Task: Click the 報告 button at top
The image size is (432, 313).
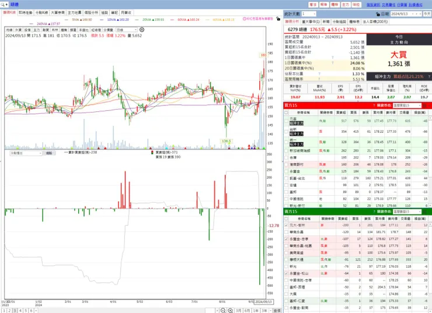Action: [x=324, y=5]
